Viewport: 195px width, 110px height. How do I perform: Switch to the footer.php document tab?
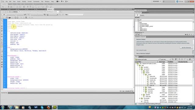[x=22, y=9]
